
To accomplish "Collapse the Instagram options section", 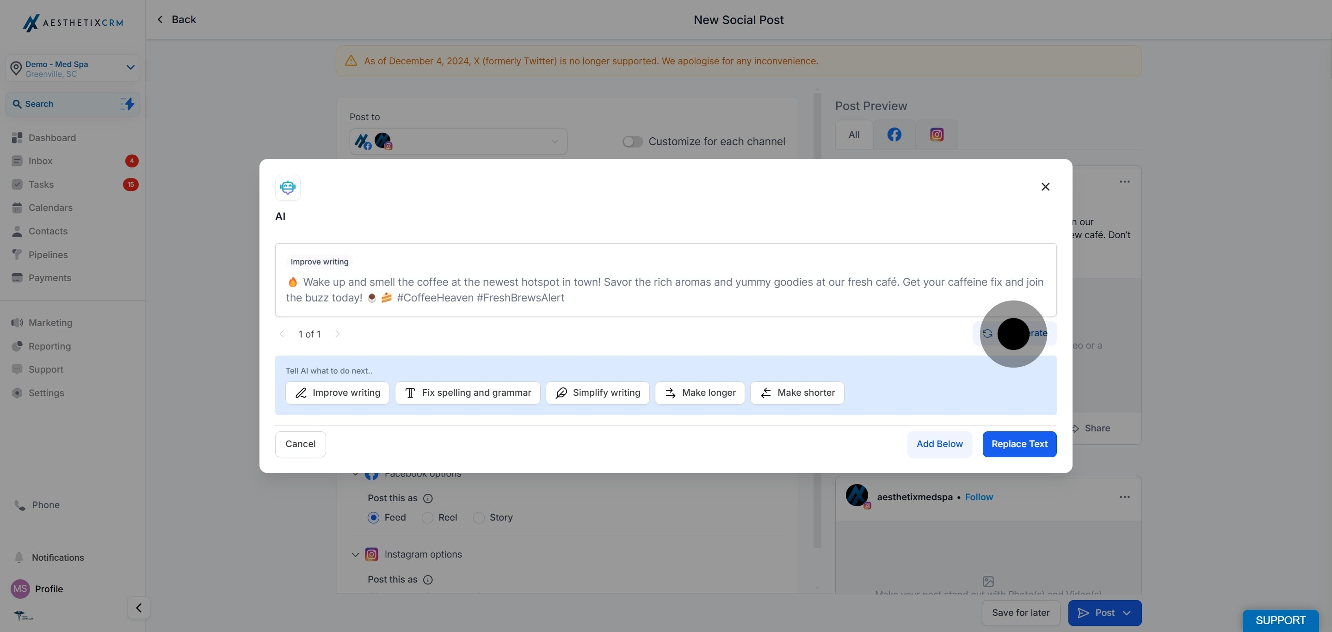I will click(355, 554).
